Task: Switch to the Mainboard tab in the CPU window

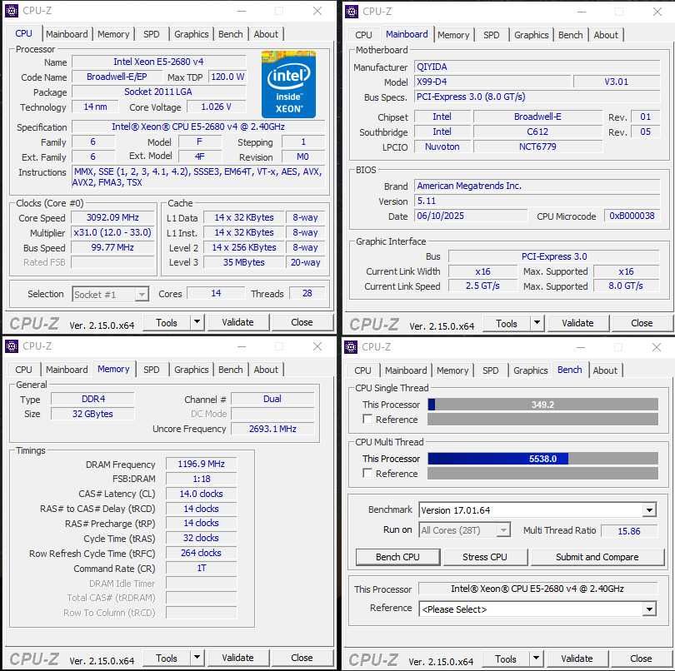Action: pos(67,34)
